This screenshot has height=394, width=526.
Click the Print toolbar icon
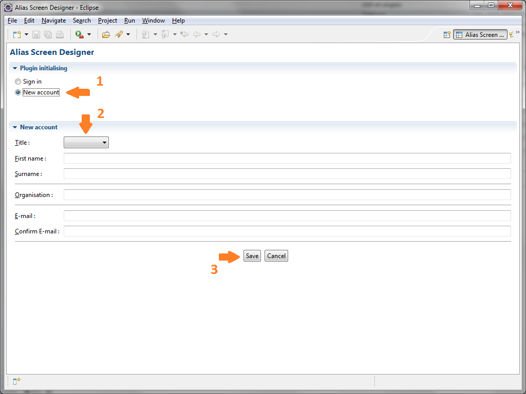click(x=60, y=34)
